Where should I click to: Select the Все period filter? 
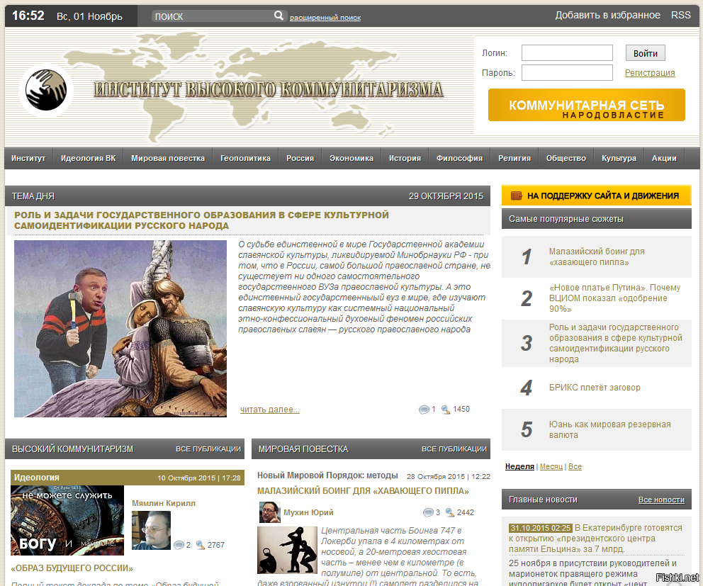[575, 466]
